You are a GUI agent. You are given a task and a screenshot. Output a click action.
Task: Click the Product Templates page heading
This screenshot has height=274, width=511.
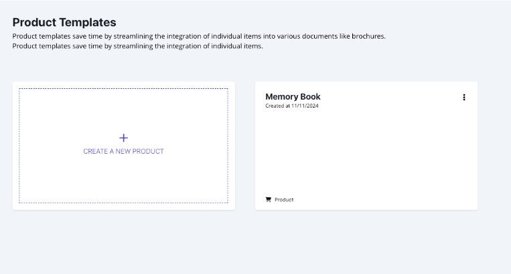click(x=64, y=22)
